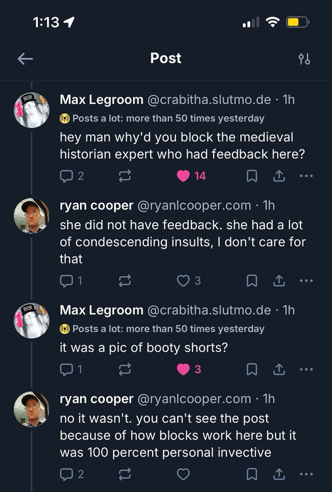332x492 pixels.
Task: Bookmark Max Legroom's first post
Action: coord(252,176)
